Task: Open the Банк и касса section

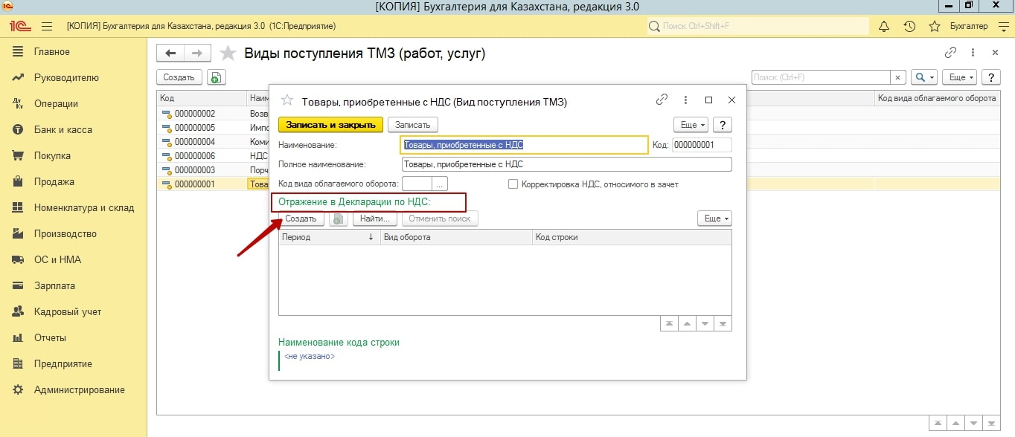Action: click(63, 130)
